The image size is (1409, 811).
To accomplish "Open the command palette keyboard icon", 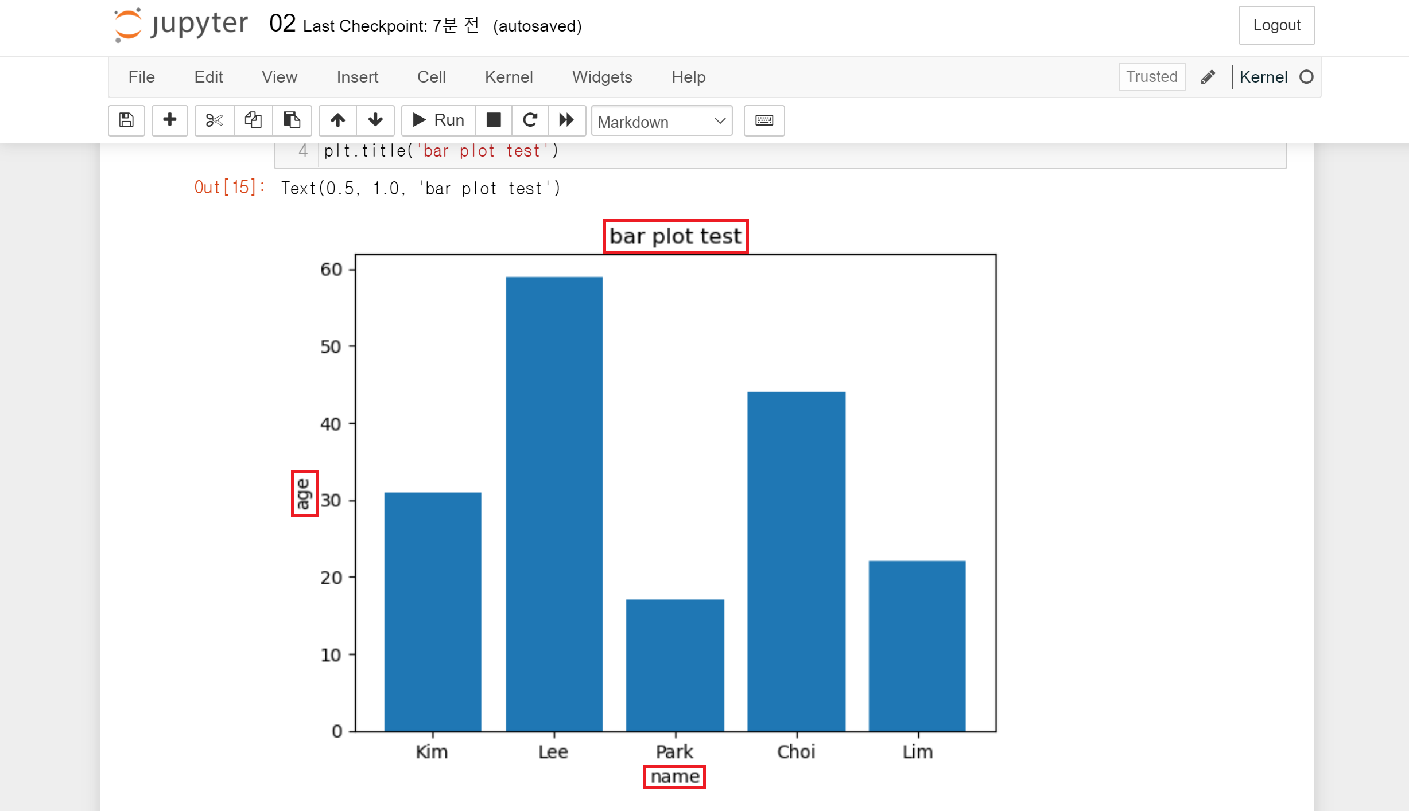I will pyautogui.click(x=764, y=120).
